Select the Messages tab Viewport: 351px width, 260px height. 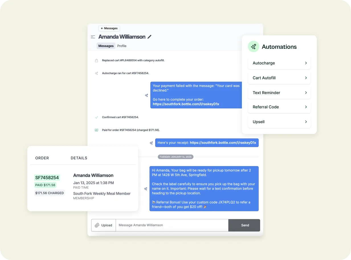pos(106,46)
